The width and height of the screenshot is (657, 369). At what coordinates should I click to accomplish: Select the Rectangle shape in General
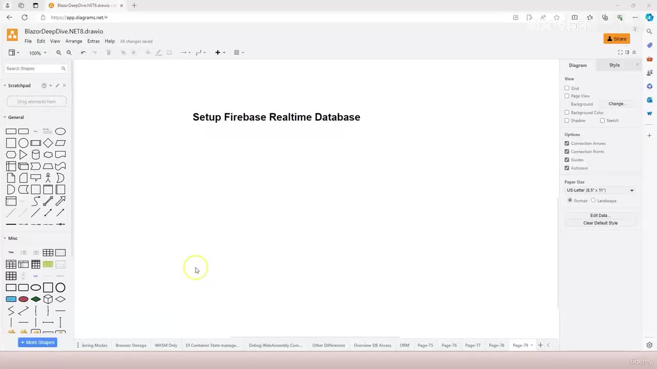pos(11,131)
